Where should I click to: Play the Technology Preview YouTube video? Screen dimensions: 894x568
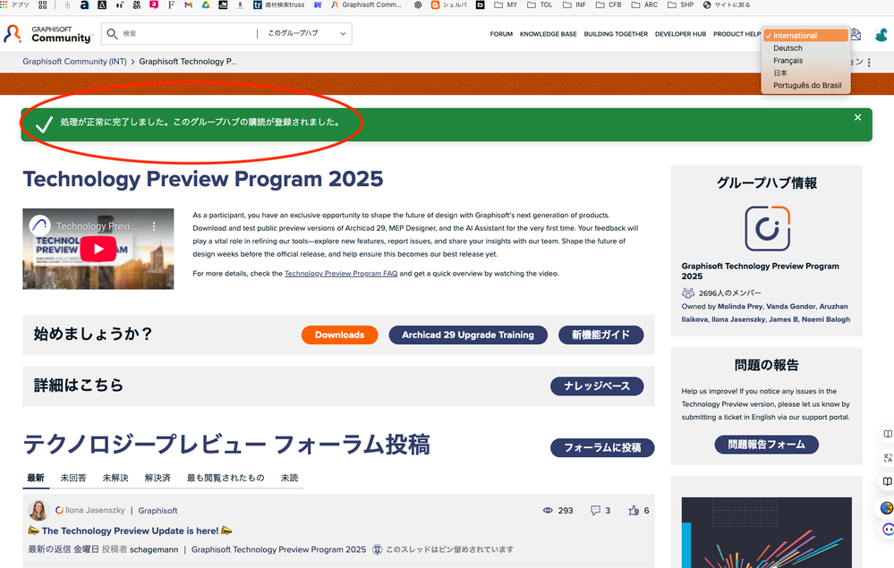click(98, 249)
